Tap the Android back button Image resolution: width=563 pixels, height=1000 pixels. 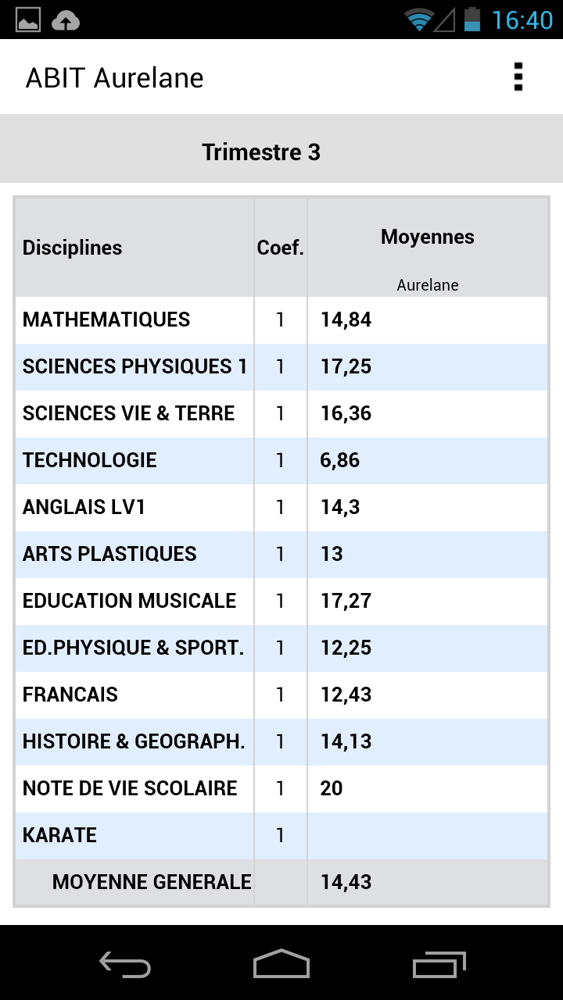(x=125, y=964)
